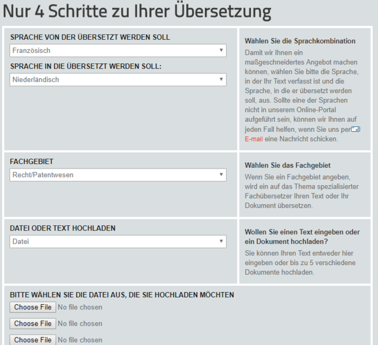Click the 'Sprache von der übersetzt werden soll' label
378x345 pixels.
point(90,37)
